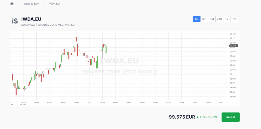This screenshot has width=261, height=129.
Task: Show the 5Y chart range
Action: (x=234, y=19)
